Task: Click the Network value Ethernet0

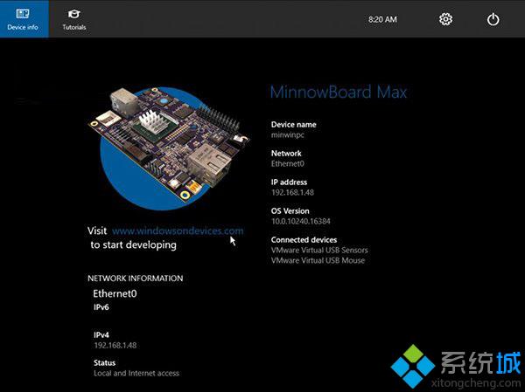Action: pyautogui.click(x=288, y=164)
